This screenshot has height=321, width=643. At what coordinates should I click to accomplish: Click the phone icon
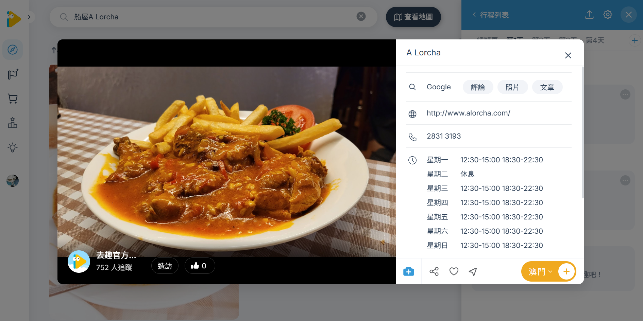pos(412,137)
